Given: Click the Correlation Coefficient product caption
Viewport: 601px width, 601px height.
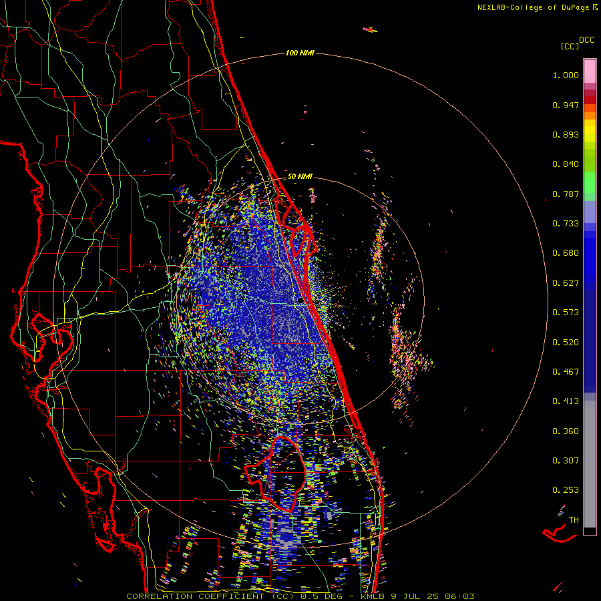Looking at the screenshot, I should coord(300,596).
